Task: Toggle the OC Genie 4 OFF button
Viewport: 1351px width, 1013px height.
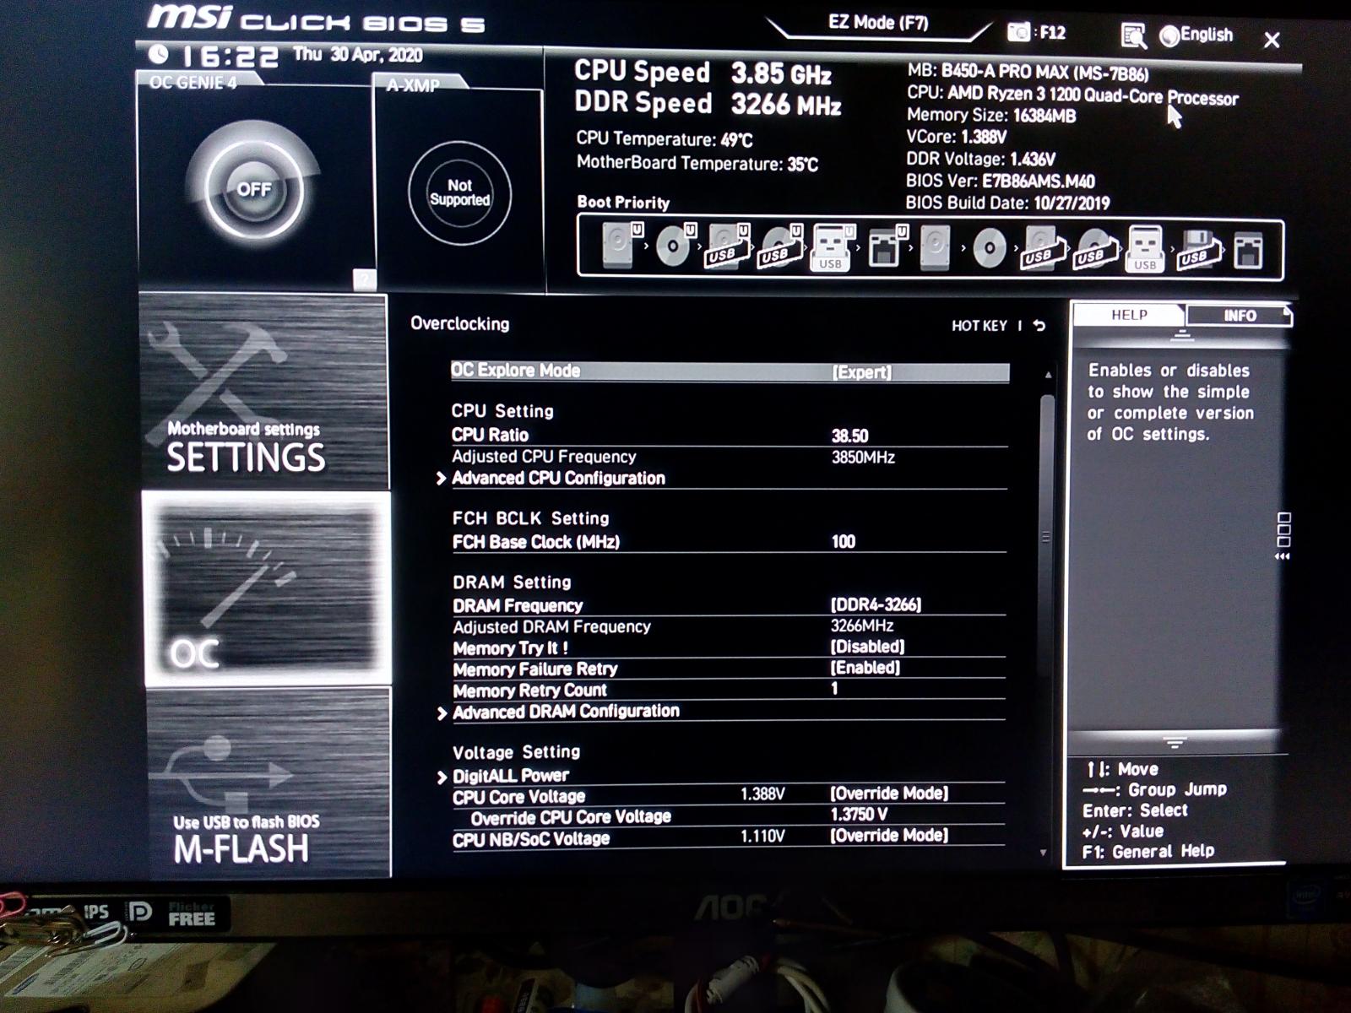Action: tap(253, 189)
